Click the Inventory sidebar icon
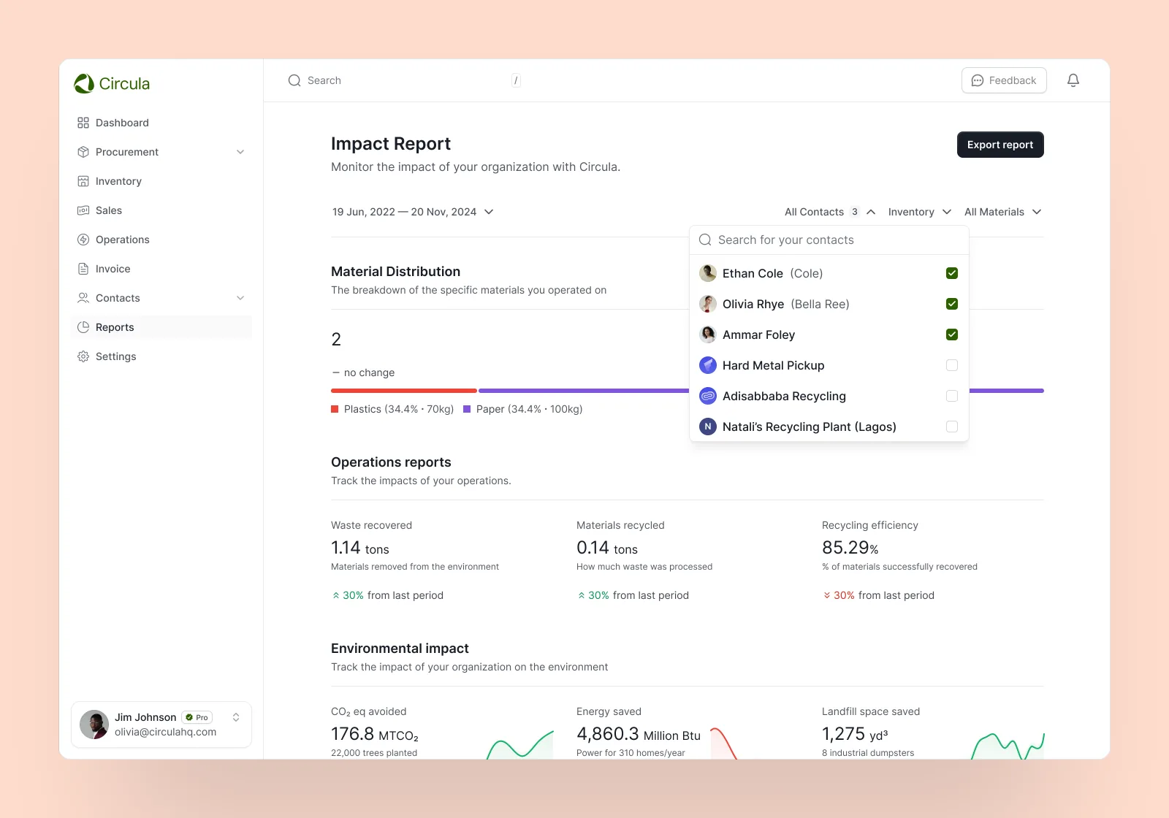1169x818 pixels. point(83,181)
